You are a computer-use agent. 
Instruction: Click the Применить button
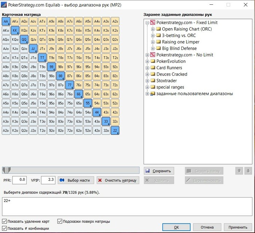238,227
